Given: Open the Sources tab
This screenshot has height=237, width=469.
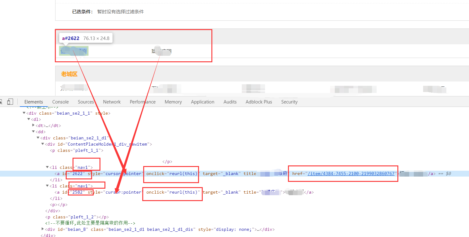Looking at the screenshot, I should (86, 102).
